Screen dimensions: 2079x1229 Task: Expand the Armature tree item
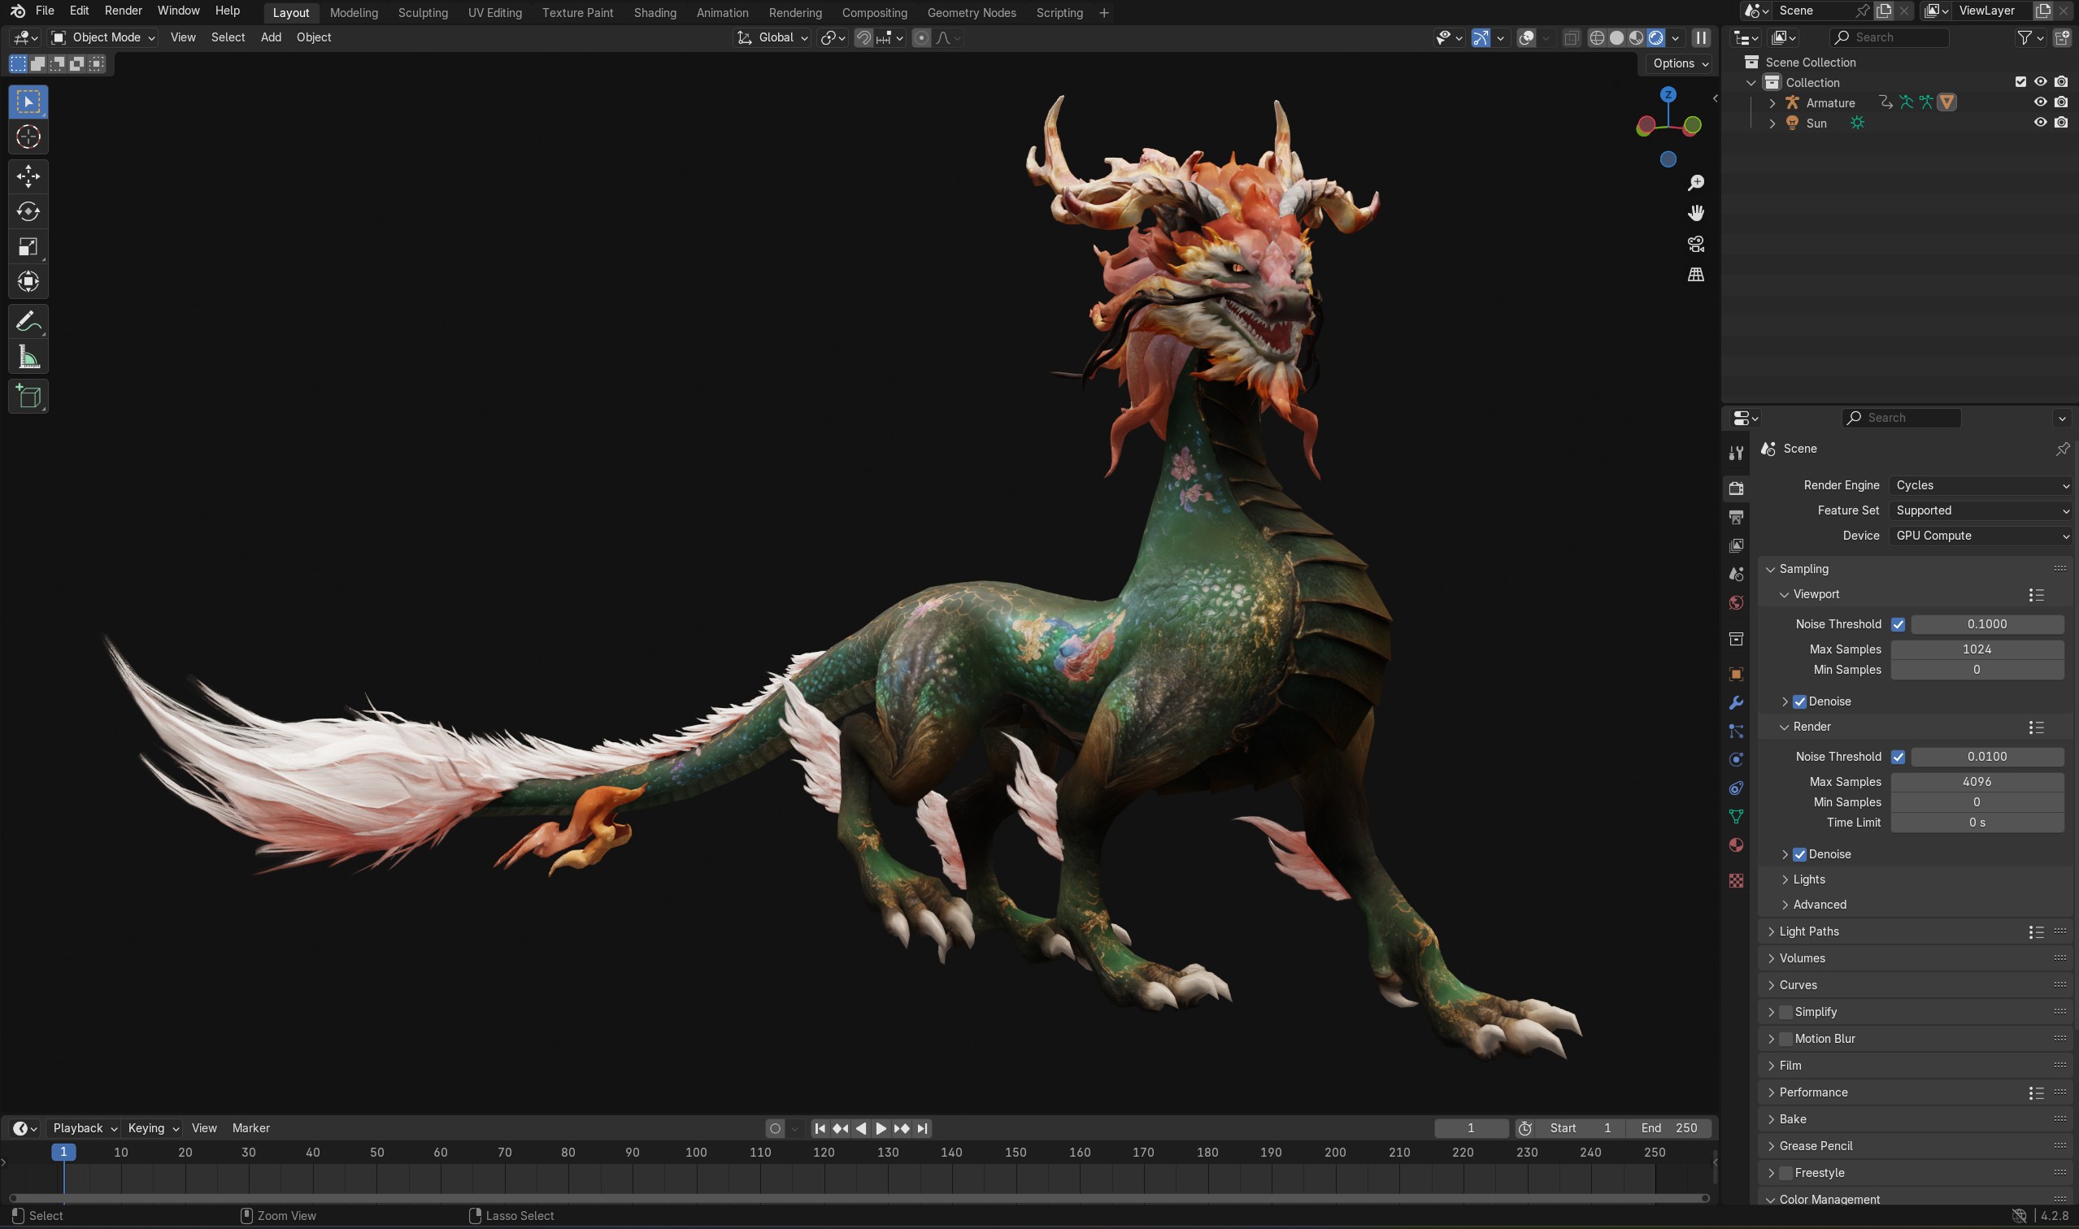[x=1772, y=102]
